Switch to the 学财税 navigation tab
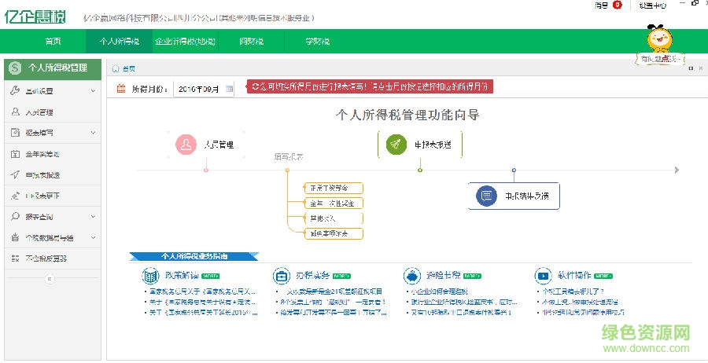The height and width of the screenshot is (363, 708). [318, 41]
